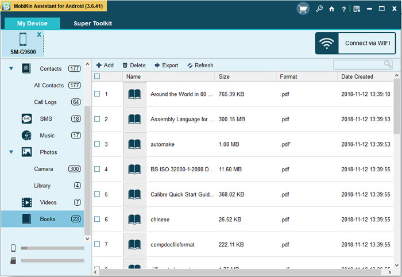The height and width of the screenshot is (277, 402).
Task: Toggle the select-all header checkbox
Action: click(x=97, y=76)
